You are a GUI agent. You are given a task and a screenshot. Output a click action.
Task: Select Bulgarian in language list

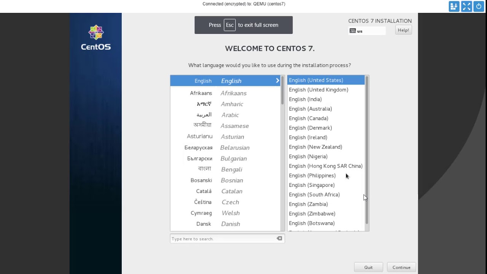pyautogui.click(x=225, y=158)
